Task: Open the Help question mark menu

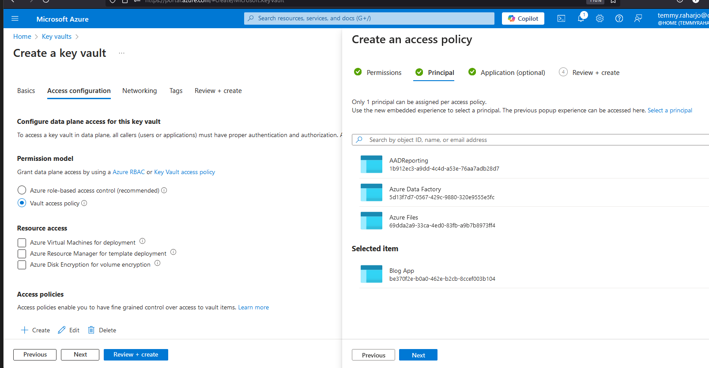Action: point(619,19)
